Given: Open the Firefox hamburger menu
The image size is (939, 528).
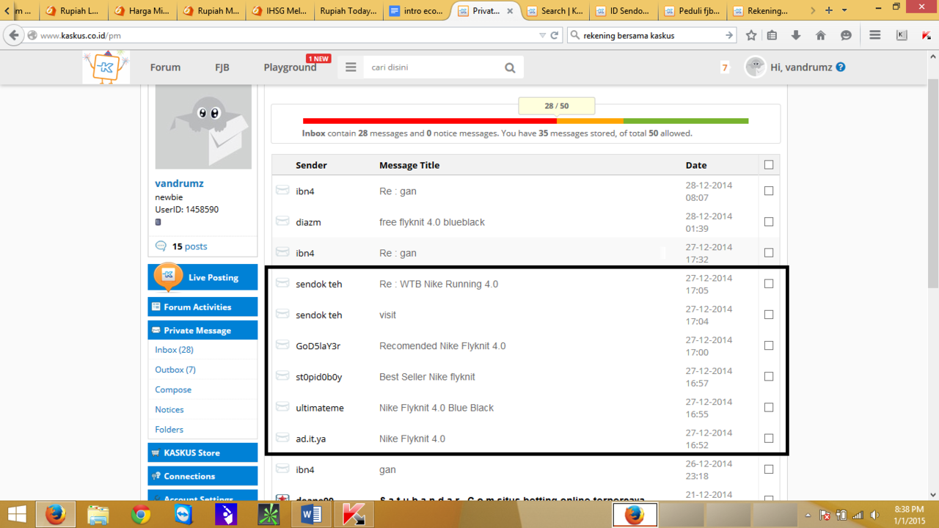Looking at the screenshot, I should [874, 35].
